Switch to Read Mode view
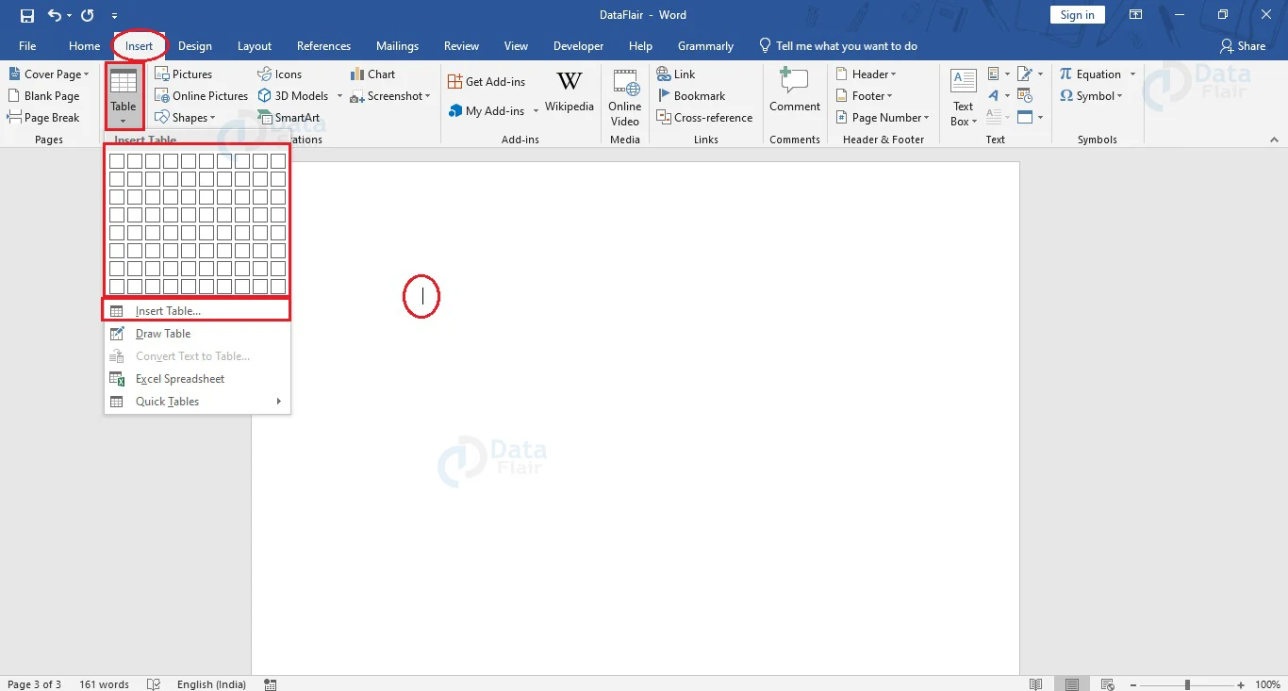The image size is (1288, 691). [1036, 683]
